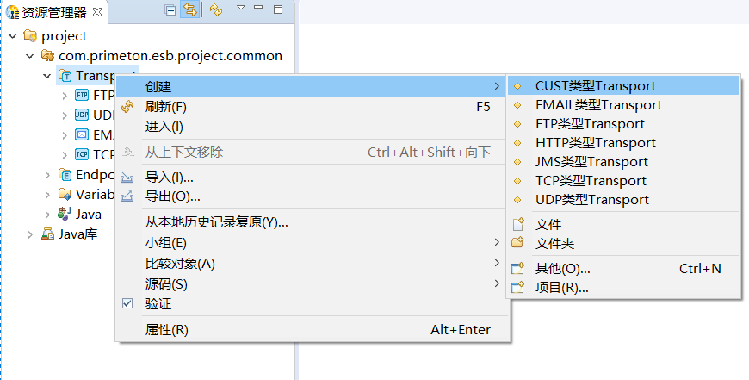
Task: Click the FTP transport icon in tree
Action: (x=82, y=96)
